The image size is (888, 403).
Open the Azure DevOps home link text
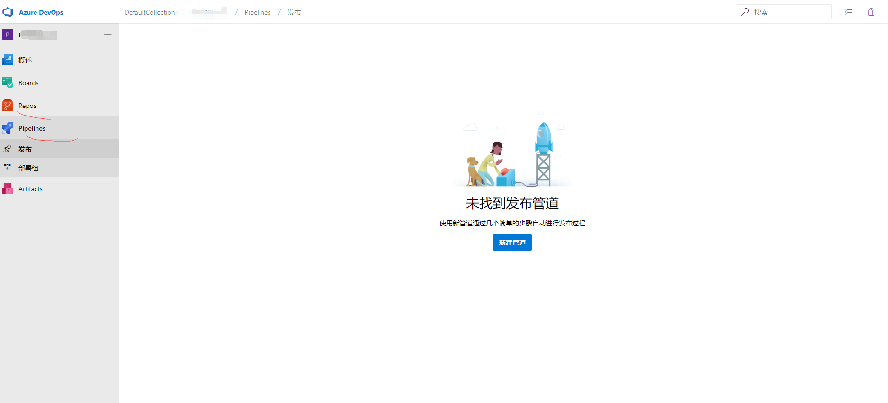tap(41, 12)
